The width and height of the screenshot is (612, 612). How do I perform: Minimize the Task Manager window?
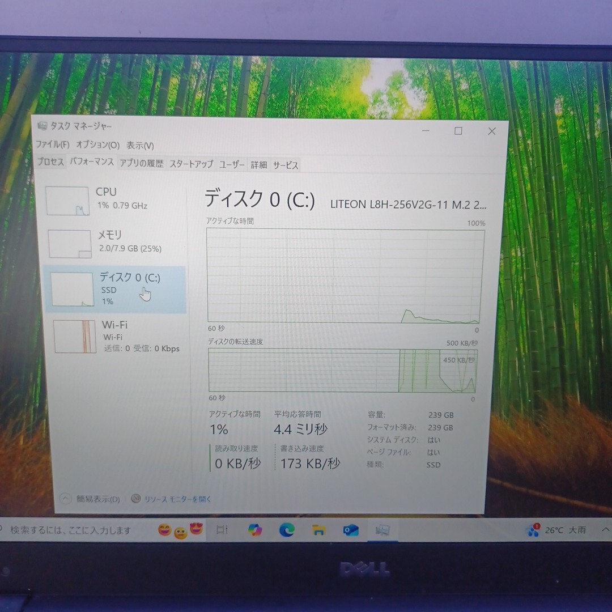click(x=426, y=131)
